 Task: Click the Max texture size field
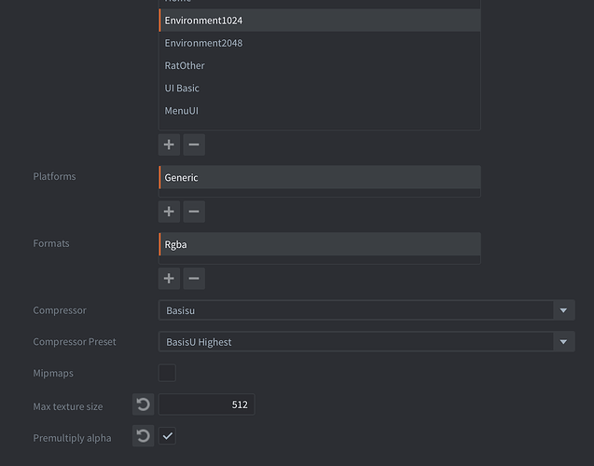click(x=206, y=404)
